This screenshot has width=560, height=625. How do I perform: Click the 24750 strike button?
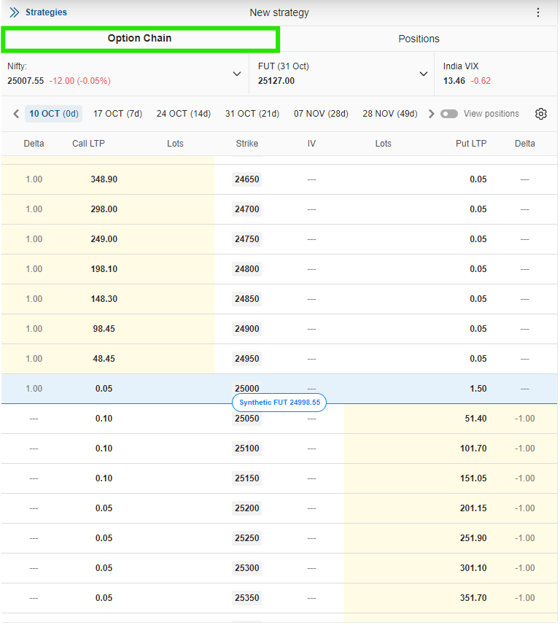(246, 239)
